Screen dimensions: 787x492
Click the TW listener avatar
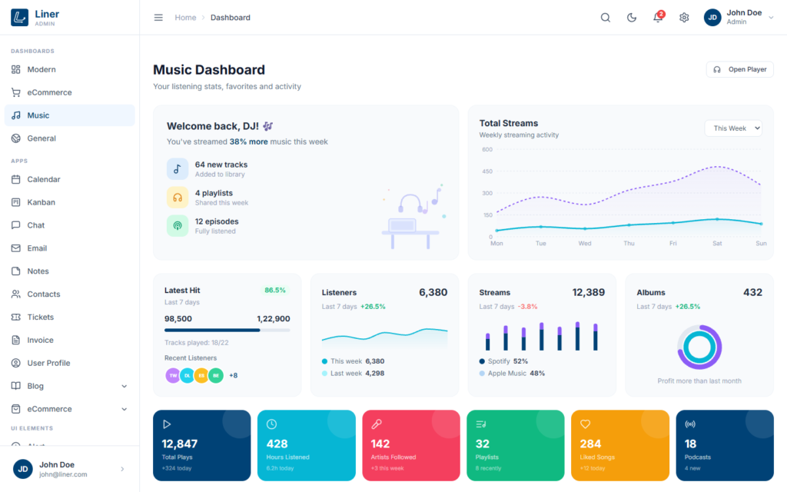tap(173, 375)
